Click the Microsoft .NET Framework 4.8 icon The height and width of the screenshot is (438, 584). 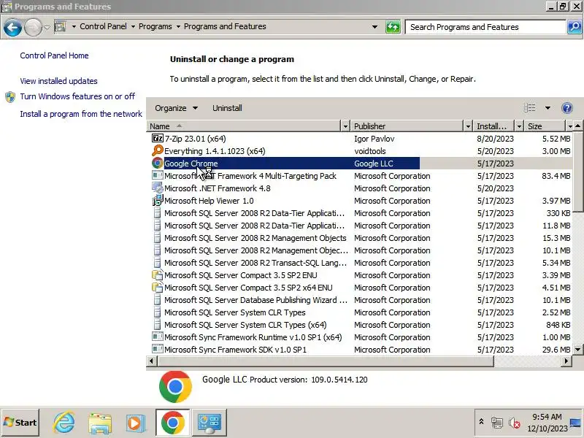click(x=158, y=188)
